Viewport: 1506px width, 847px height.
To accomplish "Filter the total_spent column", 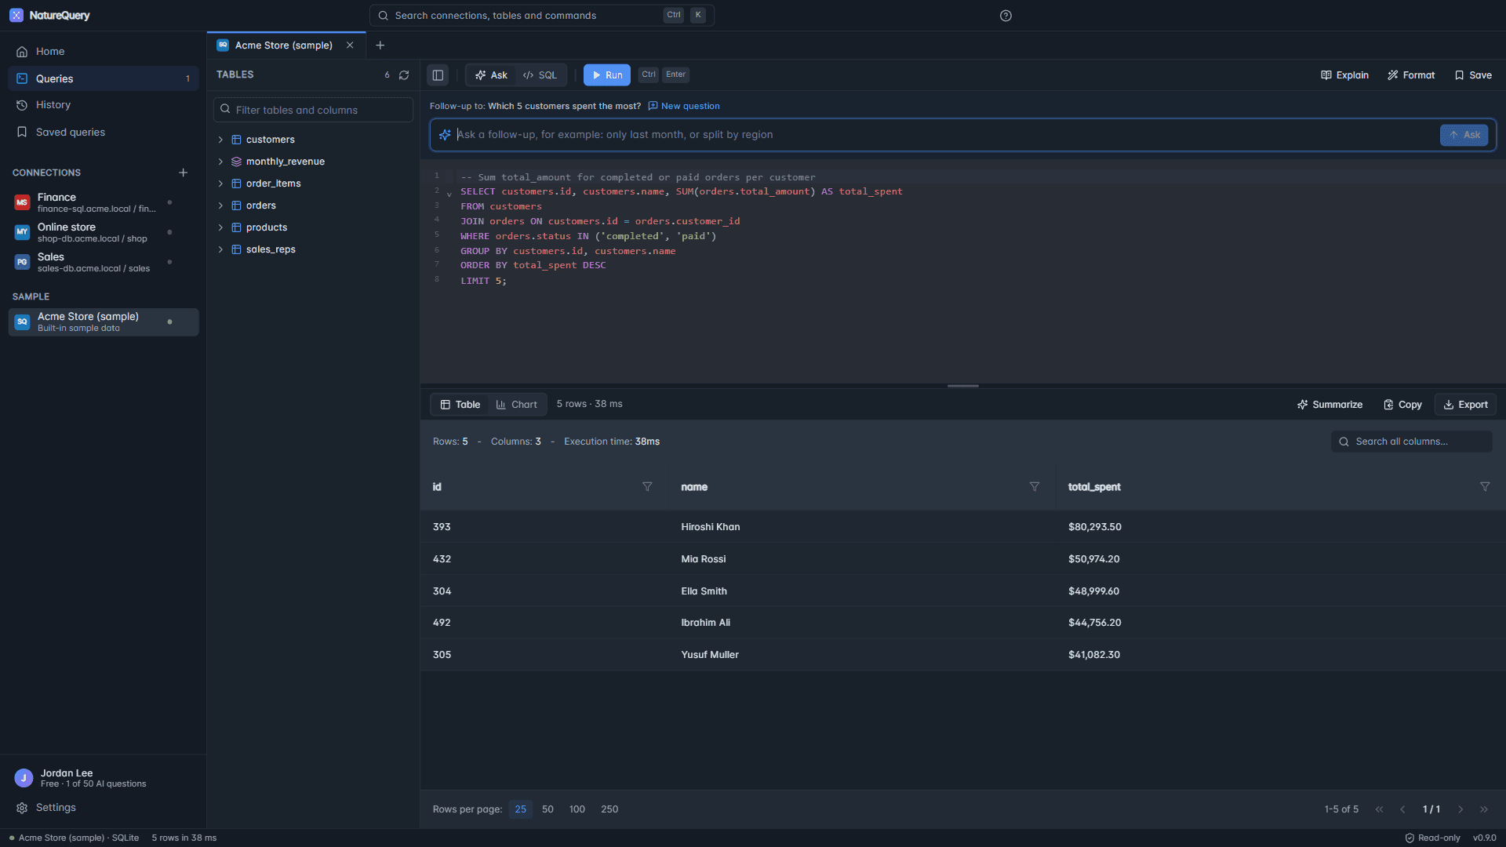I will pyautogui.click(x=1485, y=487).
